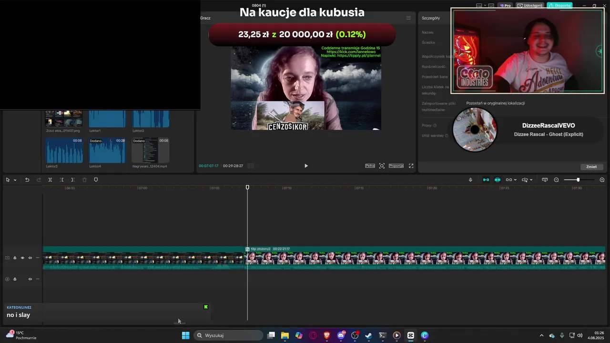Open the linkage options dropdown arrow

click(515, 180)
